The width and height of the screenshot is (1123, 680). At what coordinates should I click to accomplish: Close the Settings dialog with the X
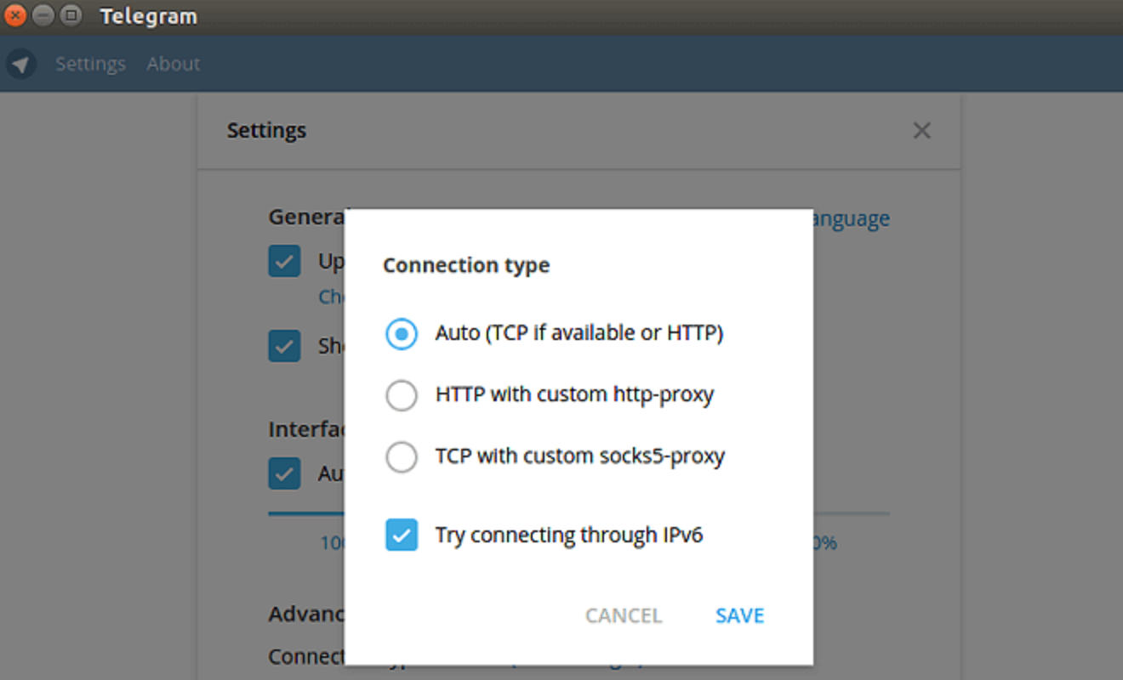click(921, 130)
